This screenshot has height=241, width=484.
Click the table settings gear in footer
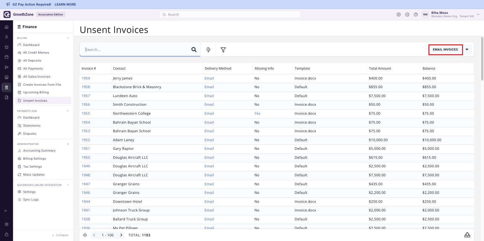pos(85,235)
